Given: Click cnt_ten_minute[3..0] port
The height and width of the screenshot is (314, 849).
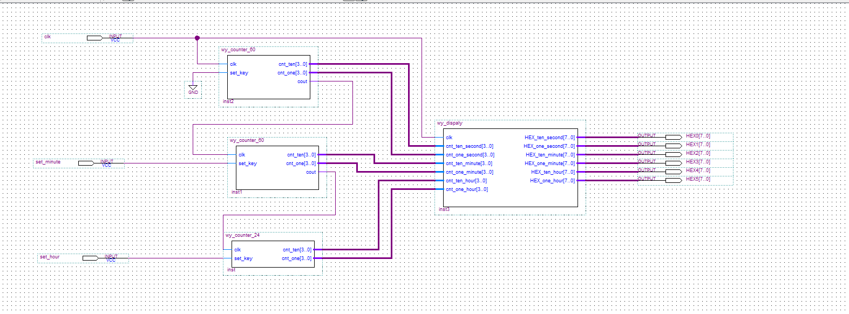Looking at the screenshot, I should (469, 163).
